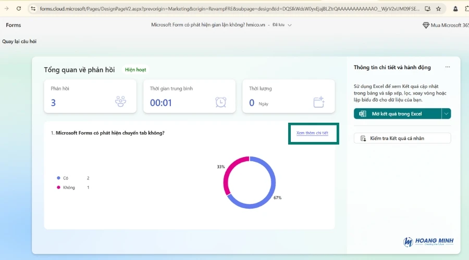
Task: Click the Có legend label
Action: point(66,178)
